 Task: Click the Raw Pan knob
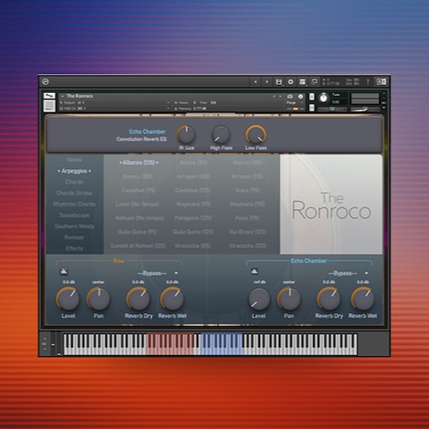[99, 299]
